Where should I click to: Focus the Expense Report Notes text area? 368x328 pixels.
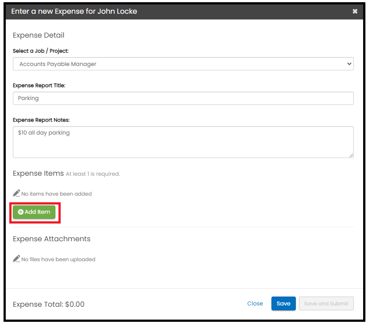[x=183, y=142]
